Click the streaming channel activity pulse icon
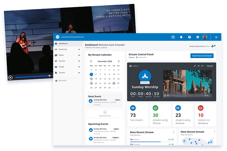 point(212,46)
